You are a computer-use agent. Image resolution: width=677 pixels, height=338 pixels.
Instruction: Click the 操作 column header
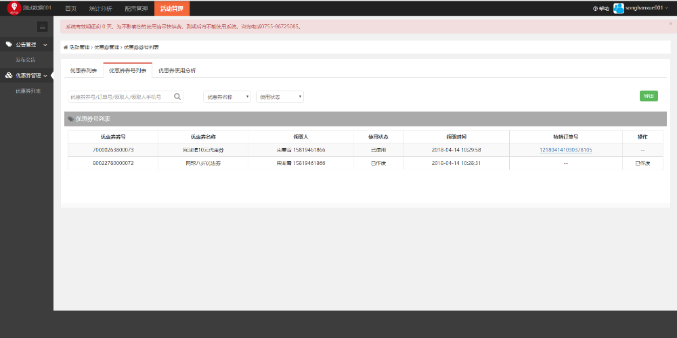642,137
